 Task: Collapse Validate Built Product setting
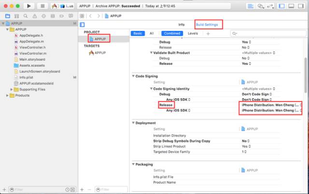pyautogui.click(x=151, y=52)
